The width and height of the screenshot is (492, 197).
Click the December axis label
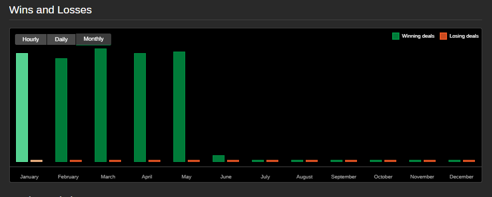tap(461, 177)
